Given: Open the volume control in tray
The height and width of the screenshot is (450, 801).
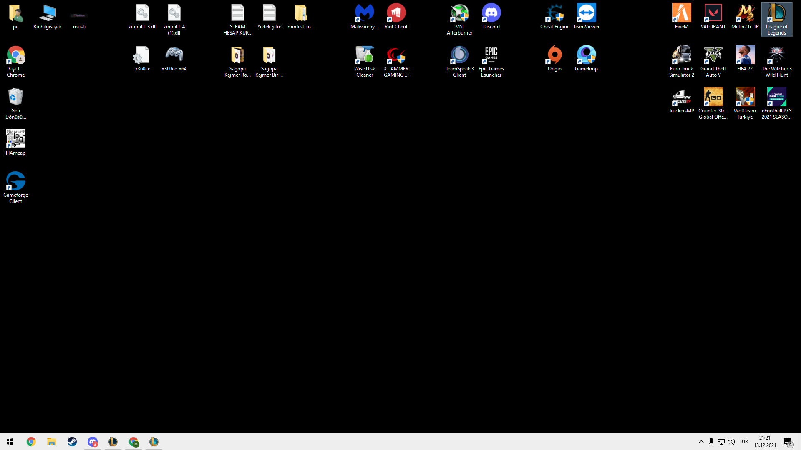Looking at the screenshot, I should 731,442.
